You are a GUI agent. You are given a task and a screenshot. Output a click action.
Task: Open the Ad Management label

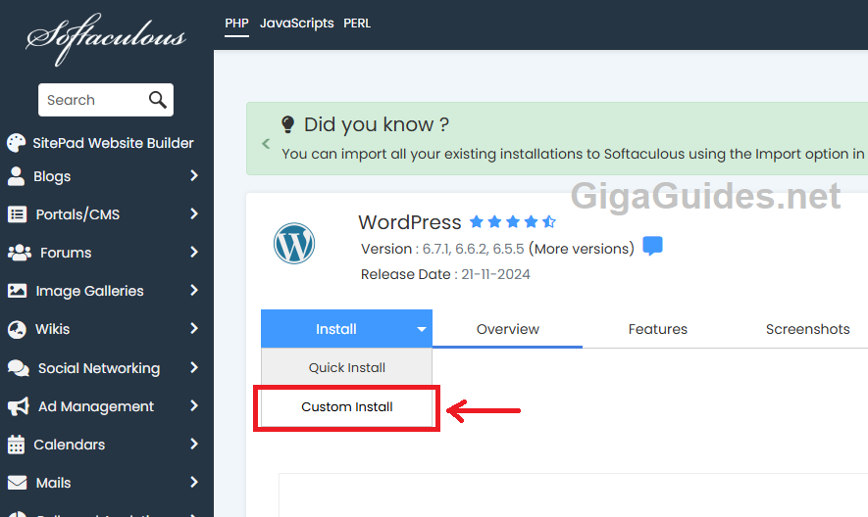point(96,406)
